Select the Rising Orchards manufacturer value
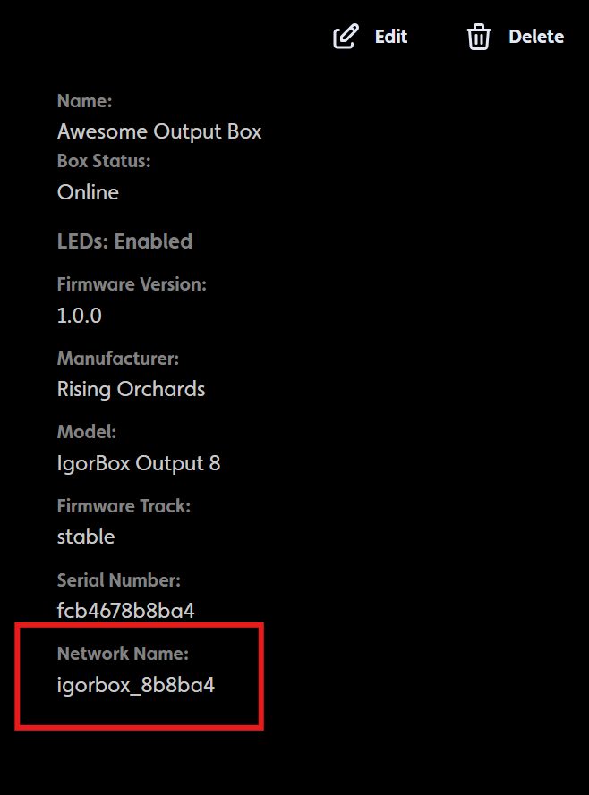Image resolution: width=589 pixels, height=795 pixels. 131,389
